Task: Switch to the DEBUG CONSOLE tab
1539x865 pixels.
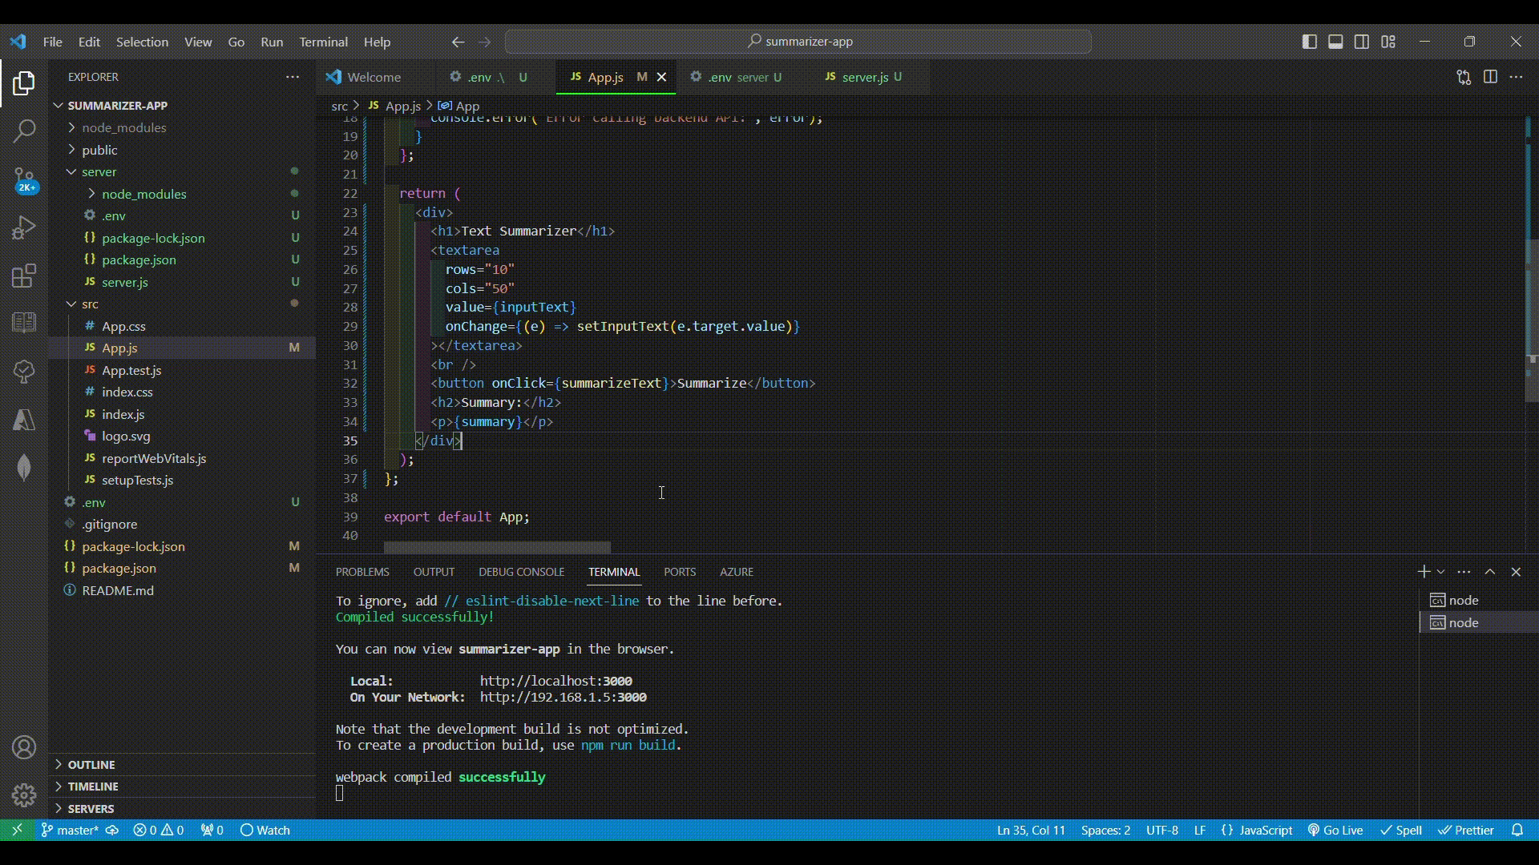Action: (x=521, y=572)
